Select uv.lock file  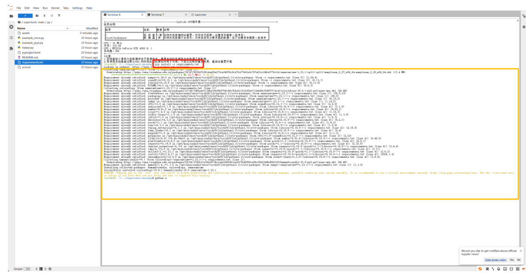(58, 68)
